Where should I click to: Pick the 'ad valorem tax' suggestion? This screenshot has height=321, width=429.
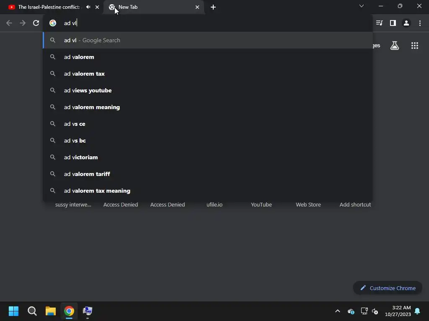tap(208, 74)
